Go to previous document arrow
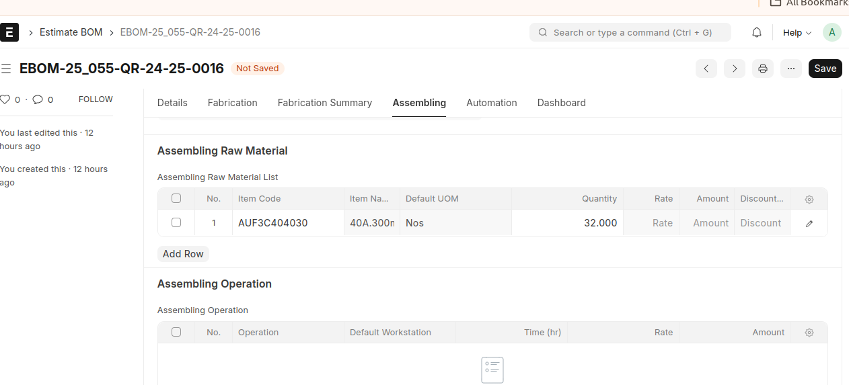The width and height of the screenshot is (849, 385). point(706,69)
